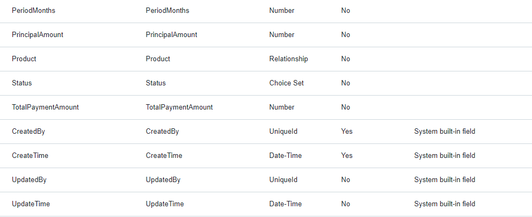Click the Yes value in CreatedBy row

[347, 132]
